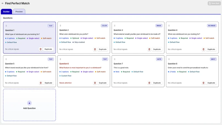
Task: Click the TEXT badge on Question 6
Action: (105, 59)
